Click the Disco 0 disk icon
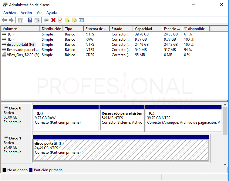Viewport: 229px width, 181px height. point(6,108)
